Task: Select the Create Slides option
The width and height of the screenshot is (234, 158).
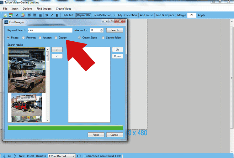Action: coord(80,38)
